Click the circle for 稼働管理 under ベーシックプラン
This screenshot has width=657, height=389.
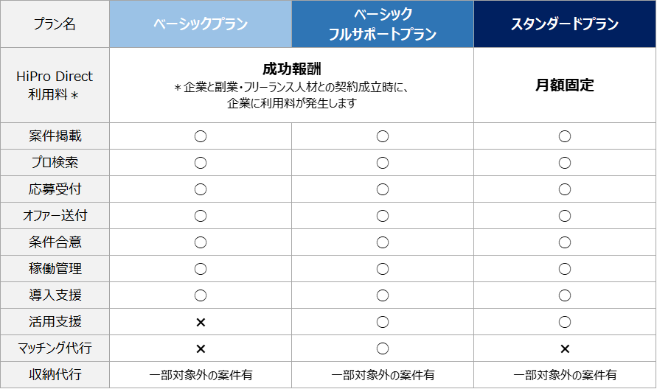click(x=201, y=269)
